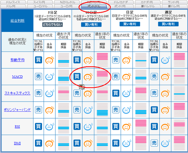Click the 週足 heading text

click(x=168, y=12)
